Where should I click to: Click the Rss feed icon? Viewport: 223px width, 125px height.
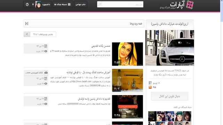[150, 87]
